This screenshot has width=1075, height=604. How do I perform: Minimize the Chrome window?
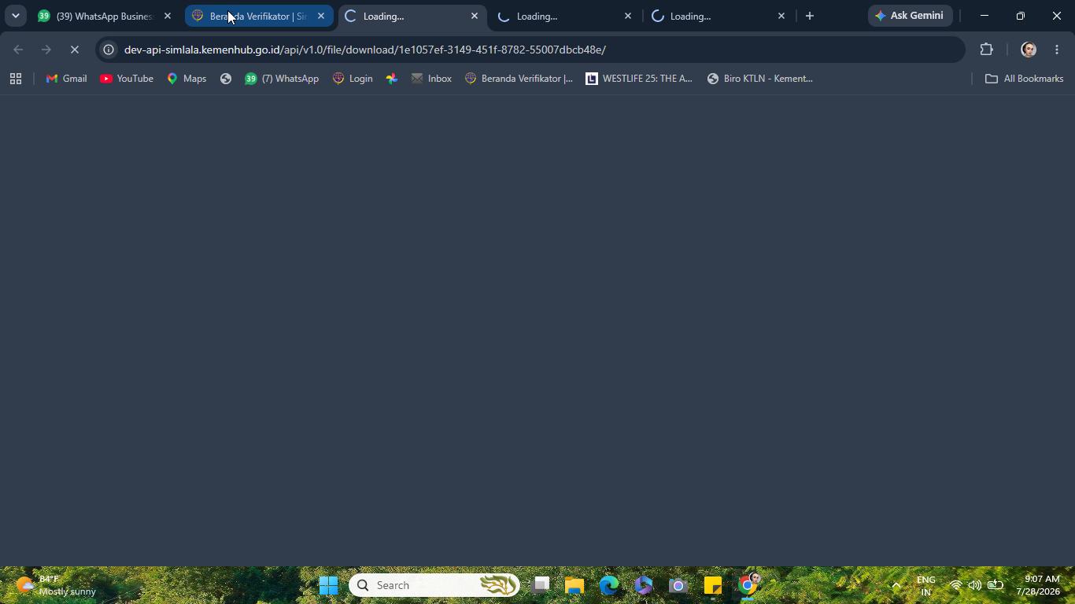pyautogui.click(x=984, y=16)
